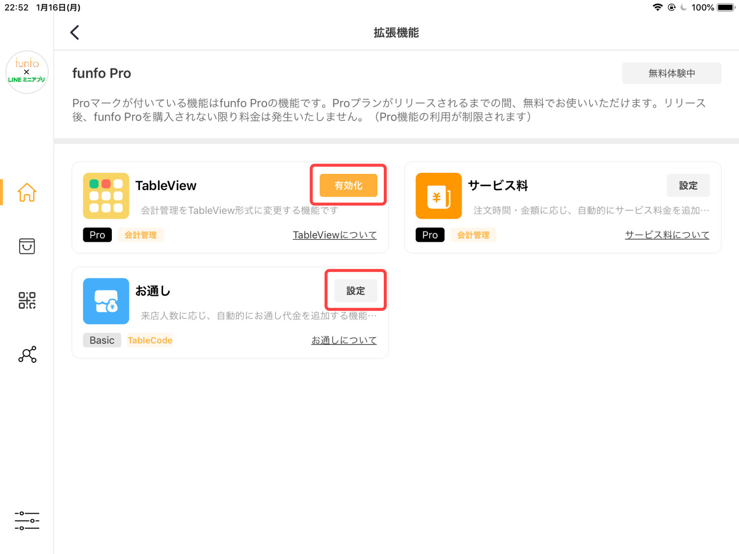Tap the battery indicator in the status bar

pyautogui.click(x=726, y=7)
